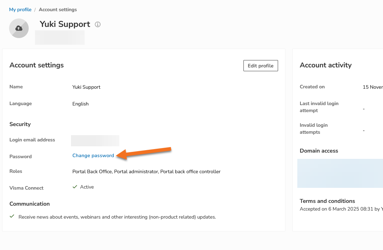Click the Account settings breadcrumb text
This screenshot has width=383, height=250.
[58, 9]
